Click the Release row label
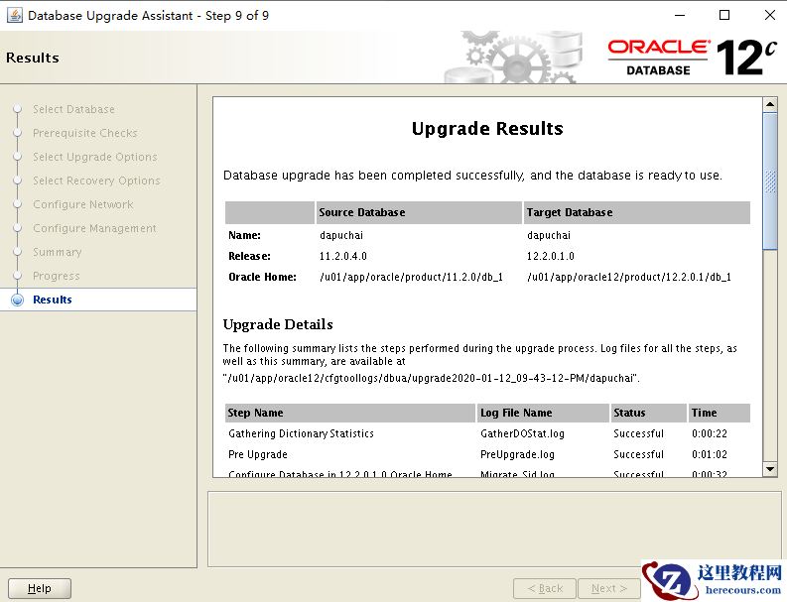This screenshot has width=787, height=602. [x=249, y=256]
